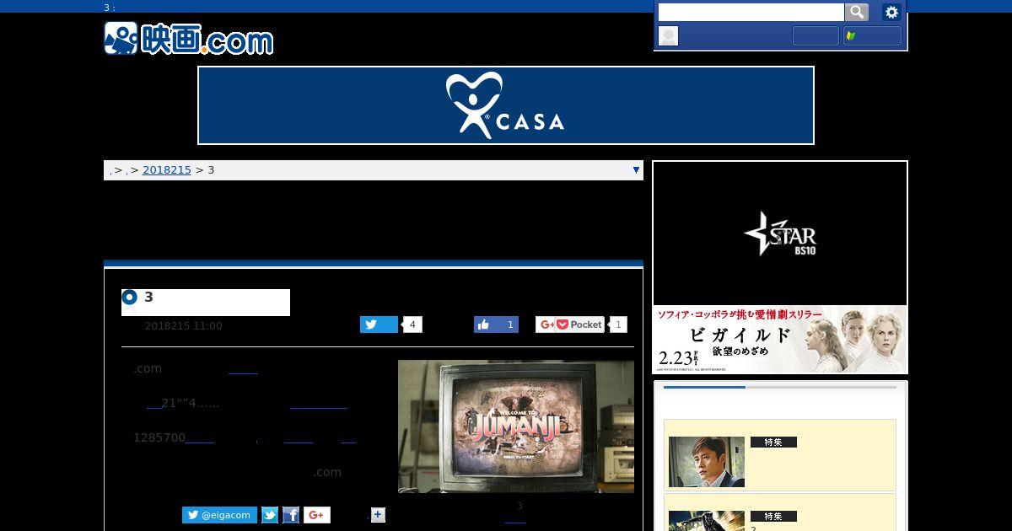The image size is (1012, 531).
Task: Open the CASA banner advertisement
Action: [506, 105]
